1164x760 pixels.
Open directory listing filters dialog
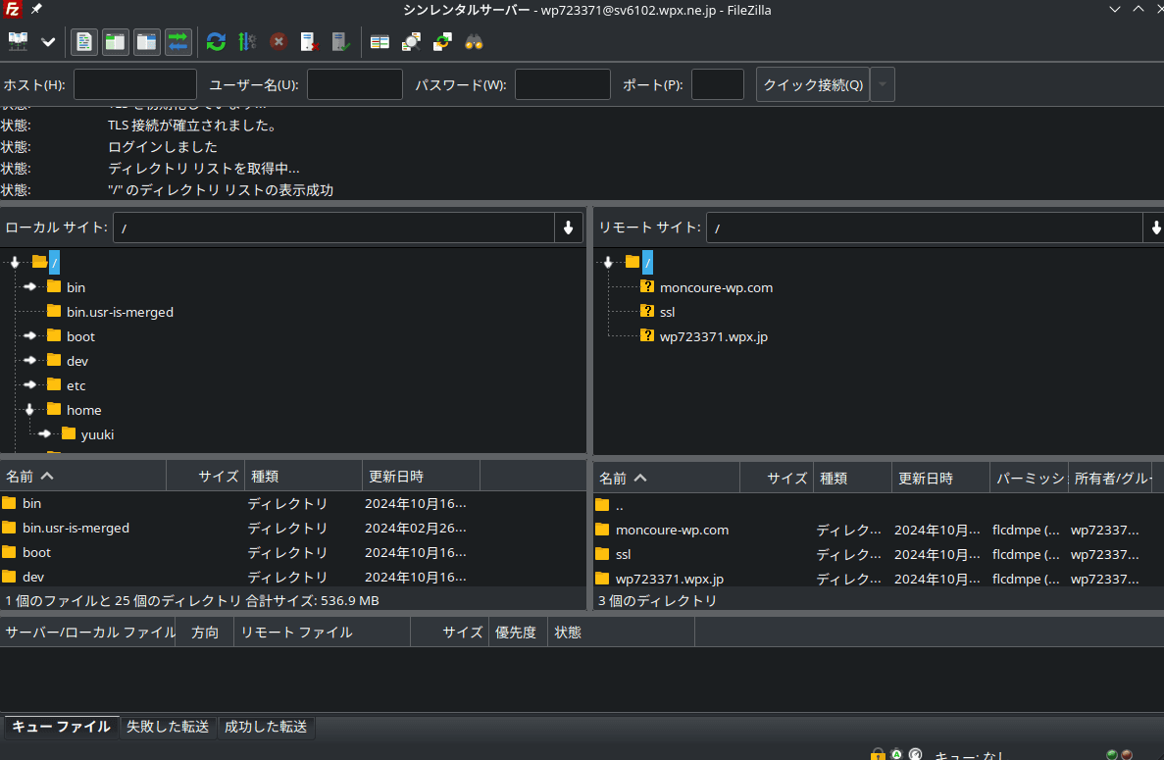click(380, 41)
